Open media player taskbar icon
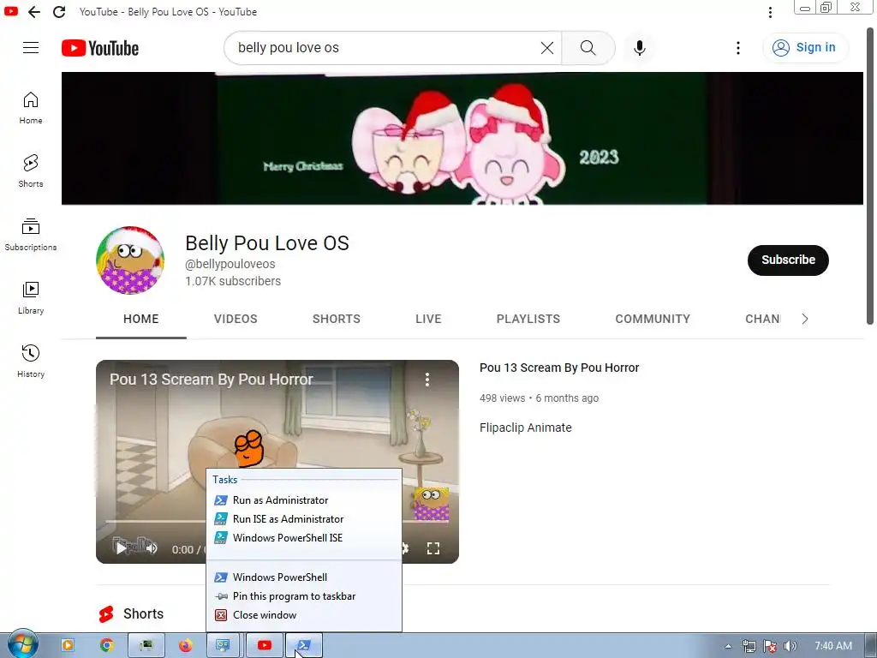Image resolution: width=877 pixels, height=658 pixels. [x=68, y=646]
